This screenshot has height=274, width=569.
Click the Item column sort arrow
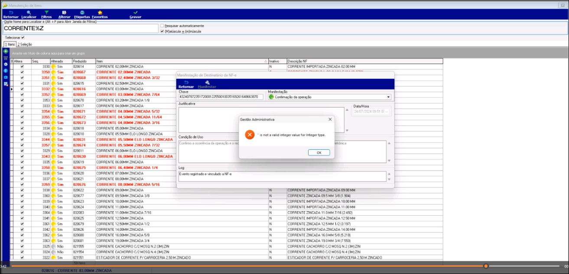265,61
